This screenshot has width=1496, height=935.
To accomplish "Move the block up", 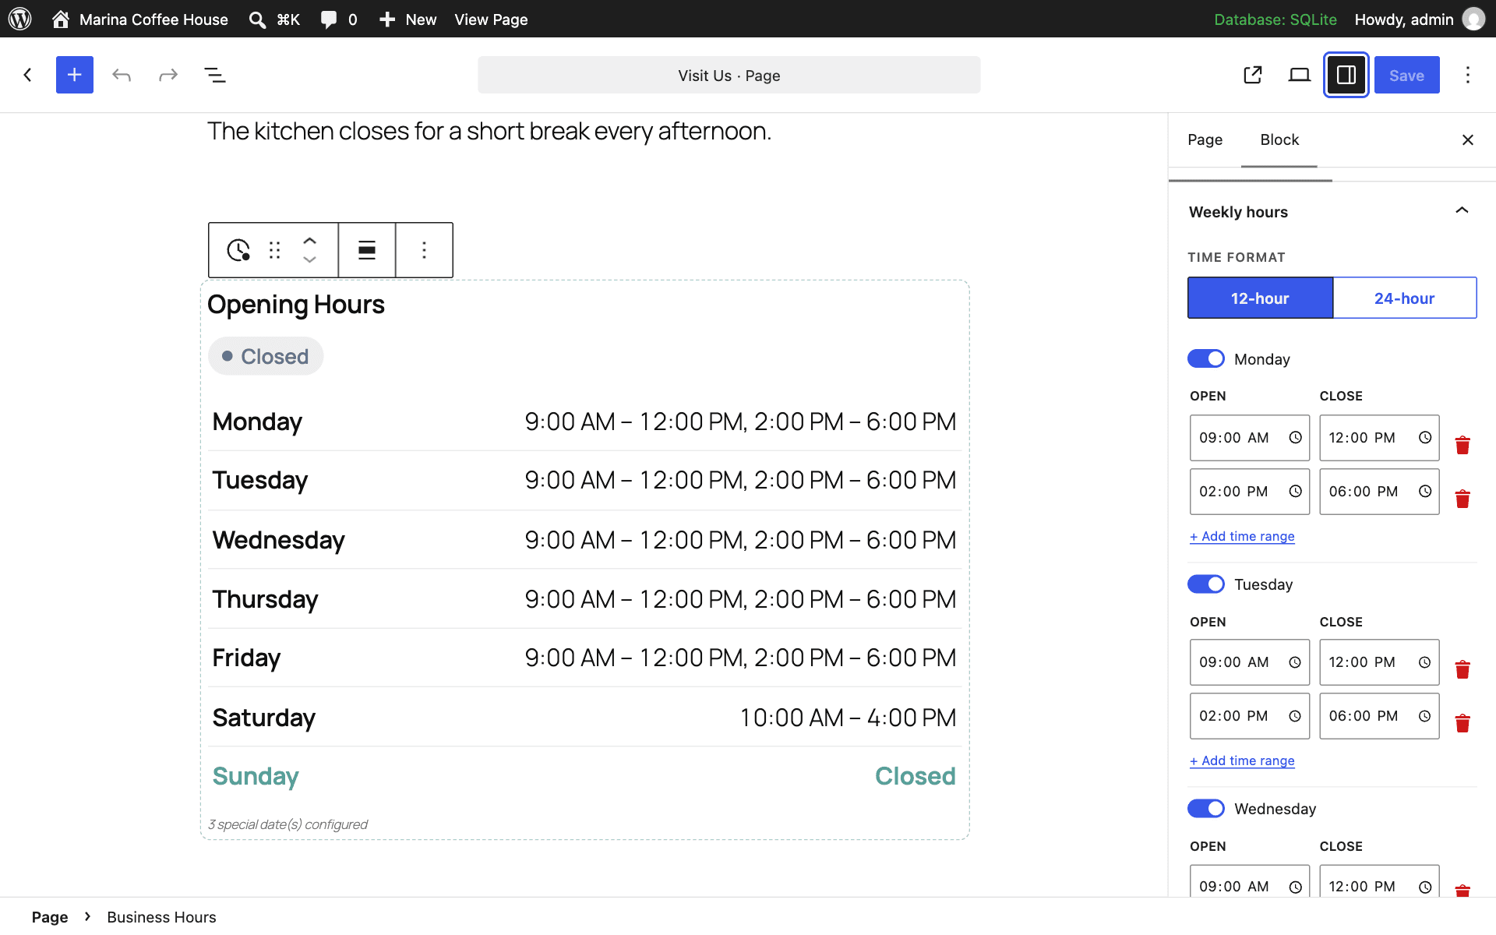I will click(309, 241).
